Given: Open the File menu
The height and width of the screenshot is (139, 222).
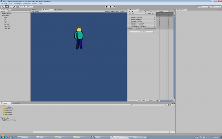Looking at the screenshot, I should click(2, 4).
